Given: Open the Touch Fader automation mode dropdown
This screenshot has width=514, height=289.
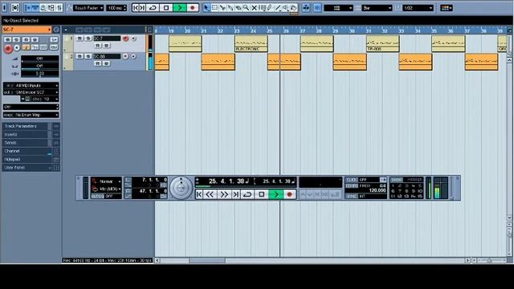Looking at the screenshot, I should [x=88, y=8].
